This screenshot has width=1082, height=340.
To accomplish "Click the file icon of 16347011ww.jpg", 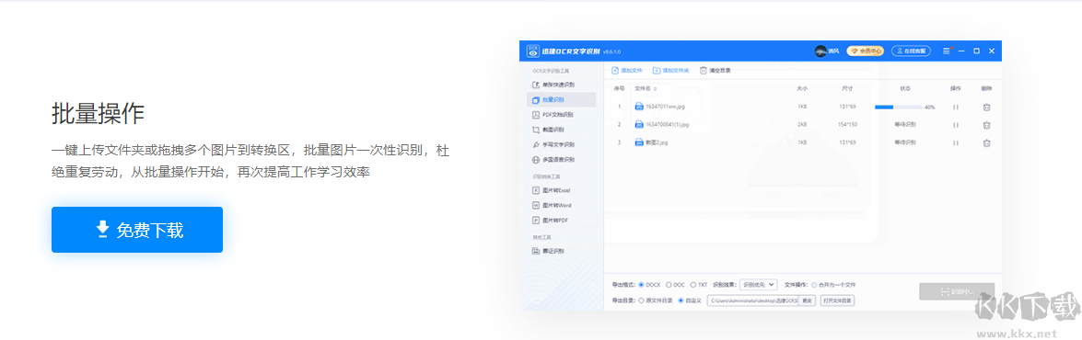I will [x=639, y=107].
